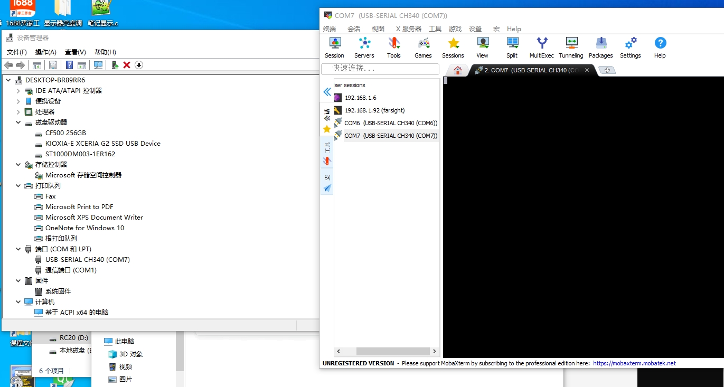
Task: Collapse the 端口 (COM 和 LPT) node
Action: [18, 249]
